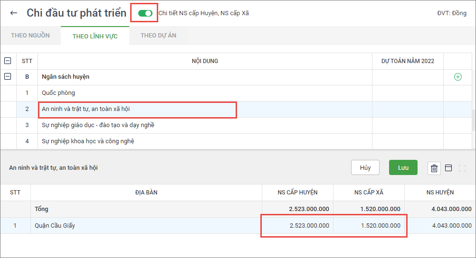The width and height of the screenshot is (476, 258).
Task: Toggle Chi tiết NS cấp Huyện switch
Action: 145,13
